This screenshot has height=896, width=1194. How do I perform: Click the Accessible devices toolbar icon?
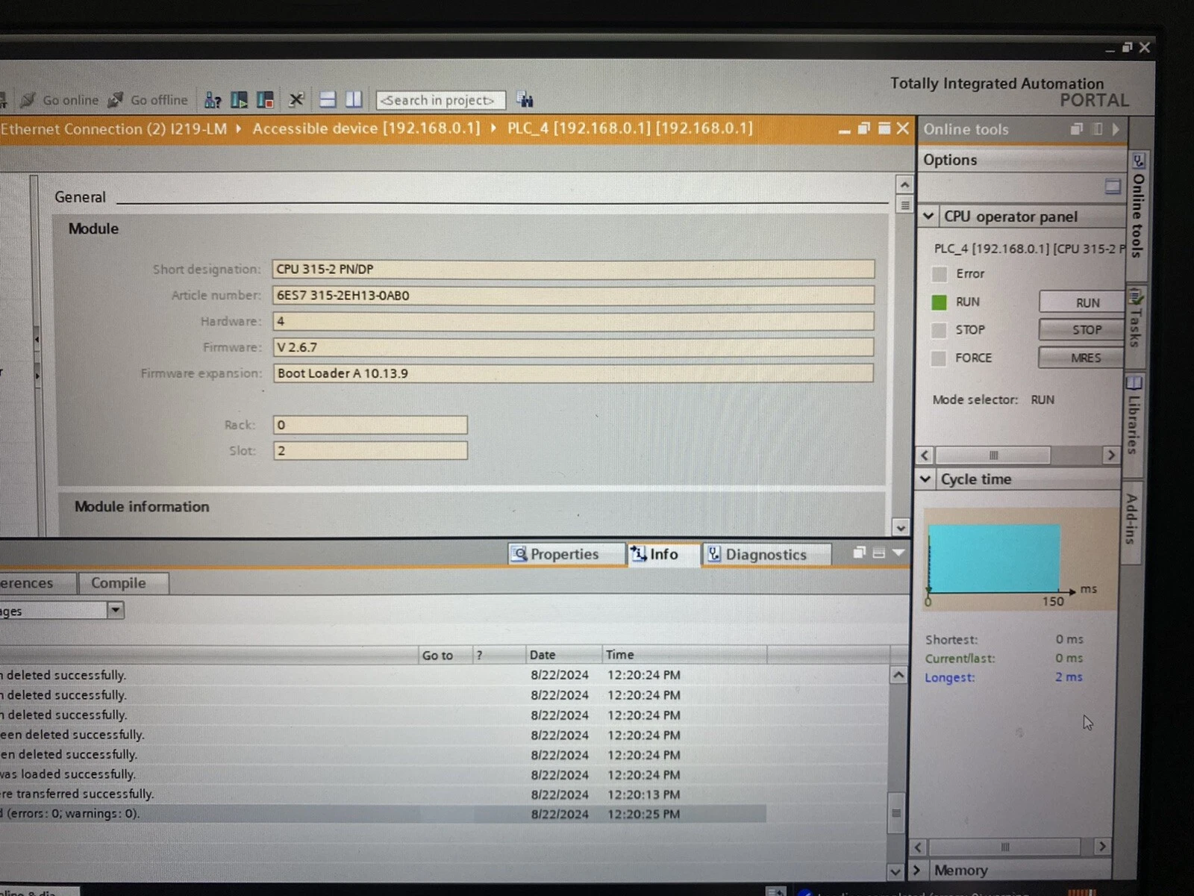213,100
